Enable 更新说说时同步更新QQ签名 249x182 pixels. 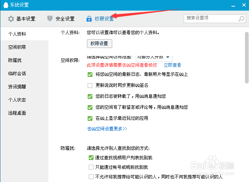point(90,85)
